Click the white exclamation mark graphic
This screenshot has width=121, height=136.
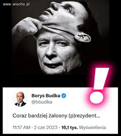pyautogui.click(x=99, y=86)
